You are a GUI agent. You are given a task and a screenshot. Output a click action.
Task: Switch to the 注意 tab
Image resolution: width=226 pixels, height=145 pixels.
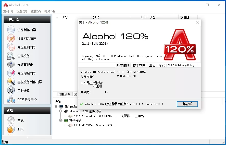(x=162, y=65)
